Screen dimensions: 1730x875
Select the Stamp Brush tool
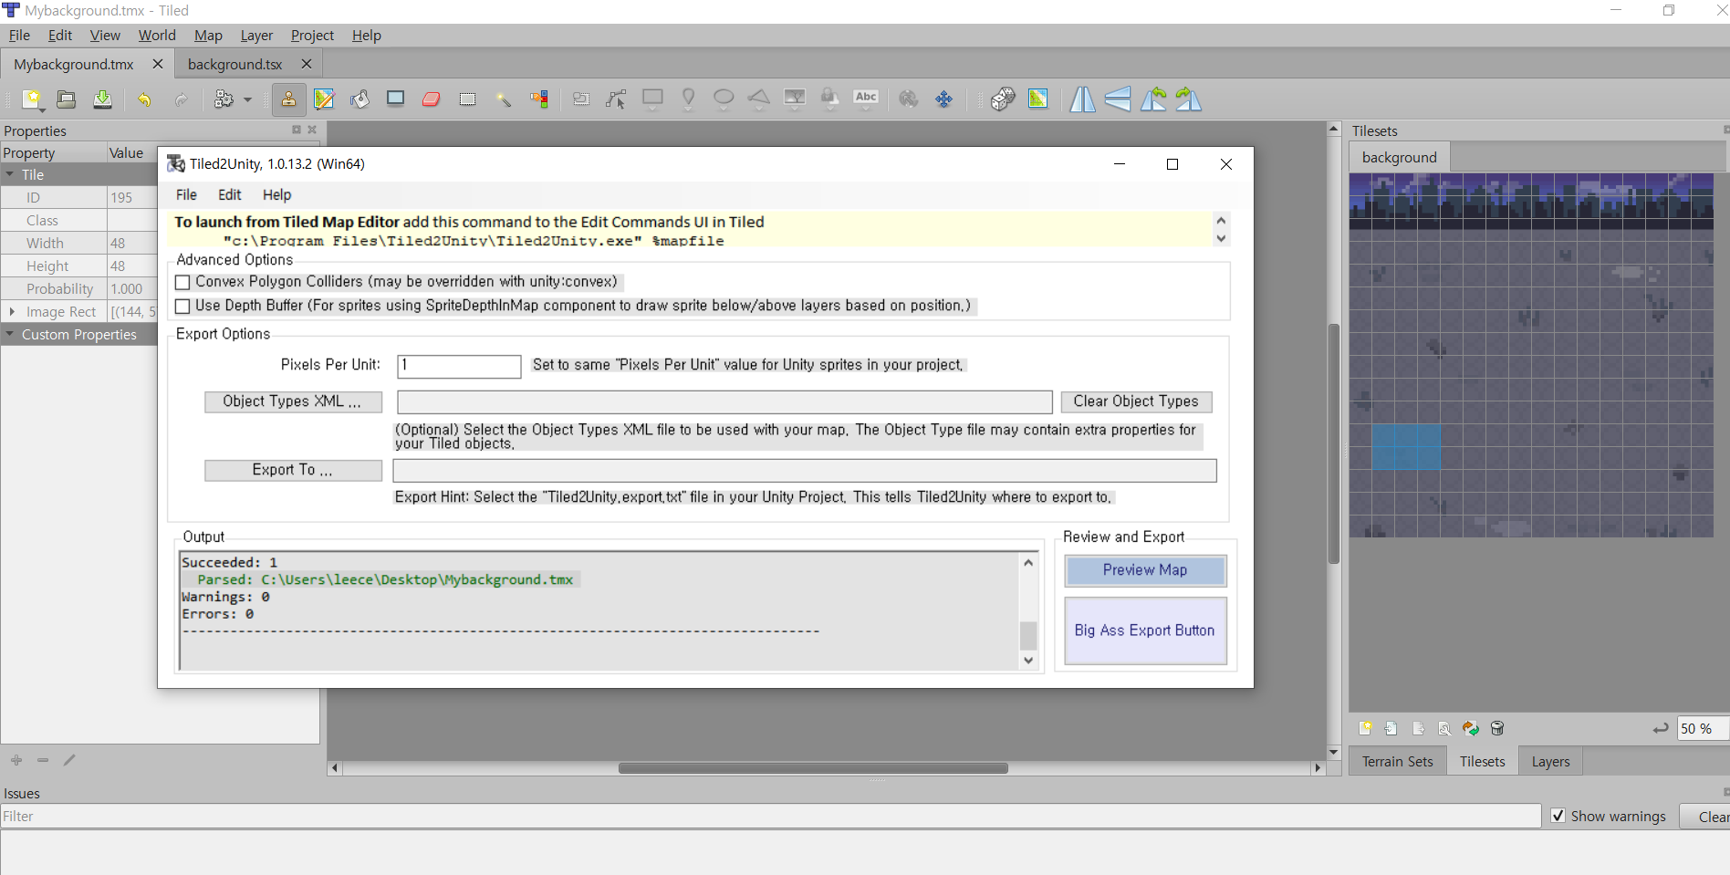pyautogui.click(x=288, y=99)
